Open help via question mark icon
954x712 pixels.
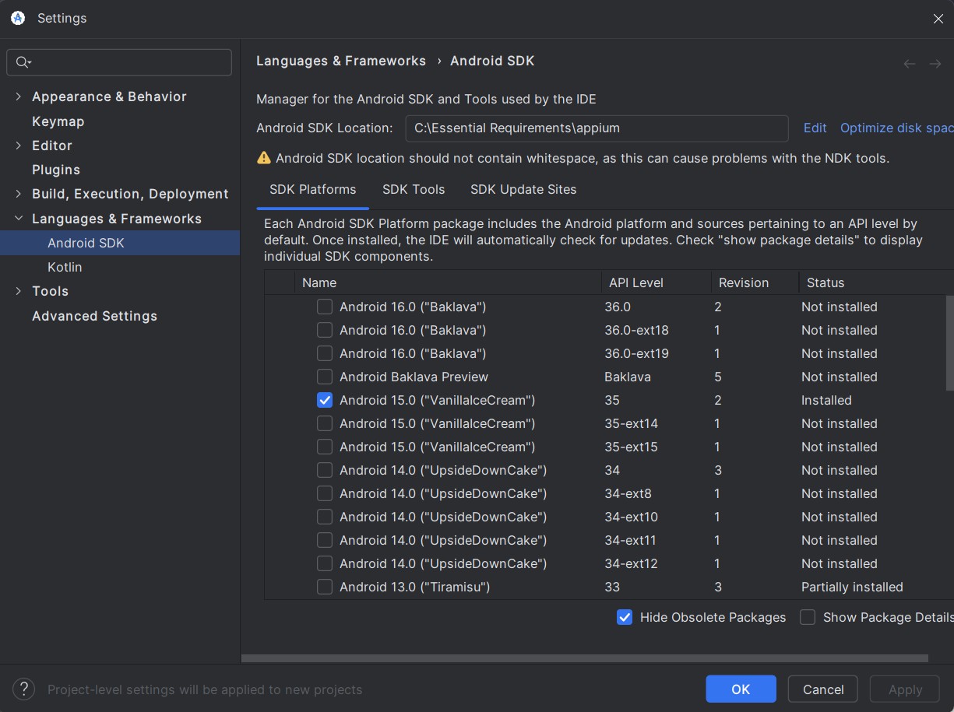coord(23,689)
